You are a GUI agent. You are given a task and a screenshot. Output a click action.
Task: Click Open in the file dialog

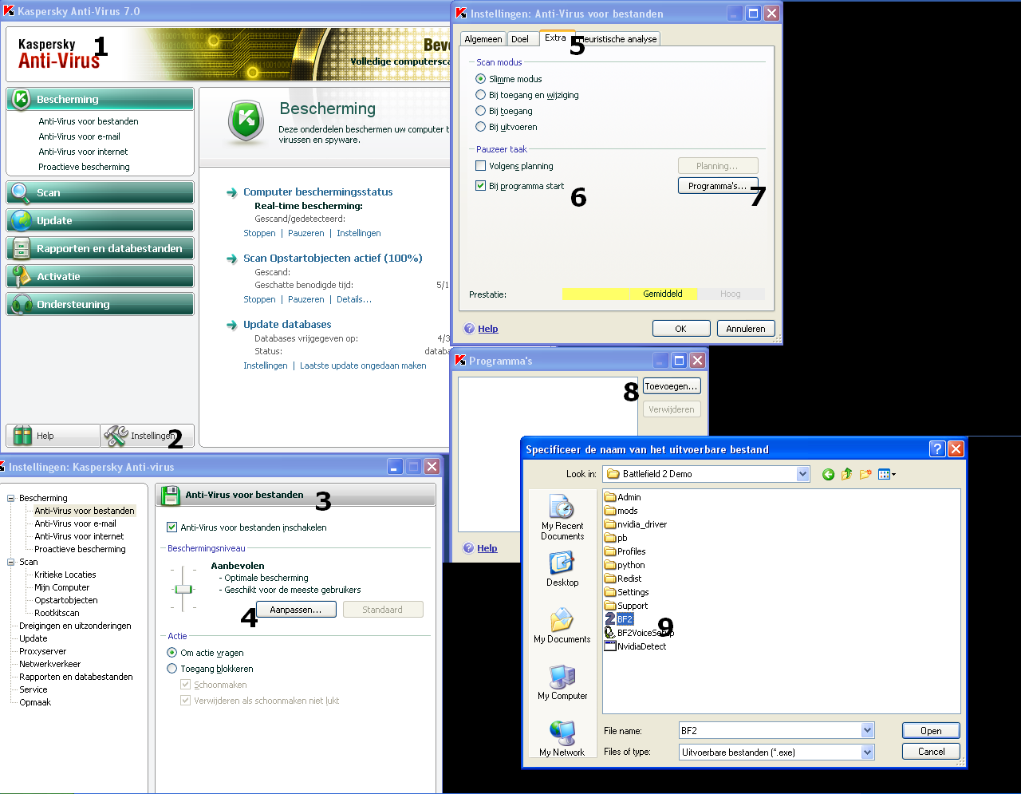931,731
